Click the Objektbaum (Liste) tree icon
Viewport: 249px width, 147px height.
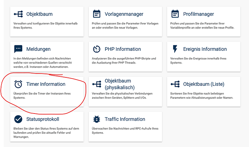[x=175, y=84]
